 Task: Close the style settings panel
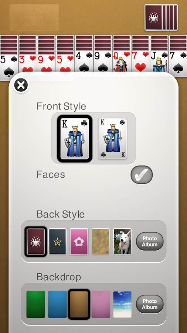(x=21, y=85)
